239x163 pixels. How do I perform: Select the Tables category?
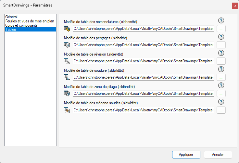[10, 30]
